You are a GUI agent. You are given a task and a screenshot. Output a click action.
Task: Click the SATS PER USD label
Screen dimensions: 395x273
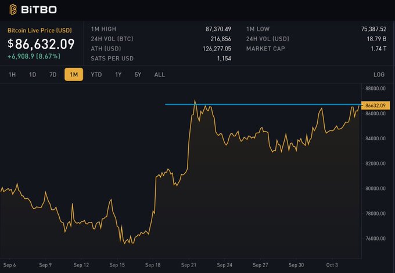pyautogui.click(x=112, y=59)
